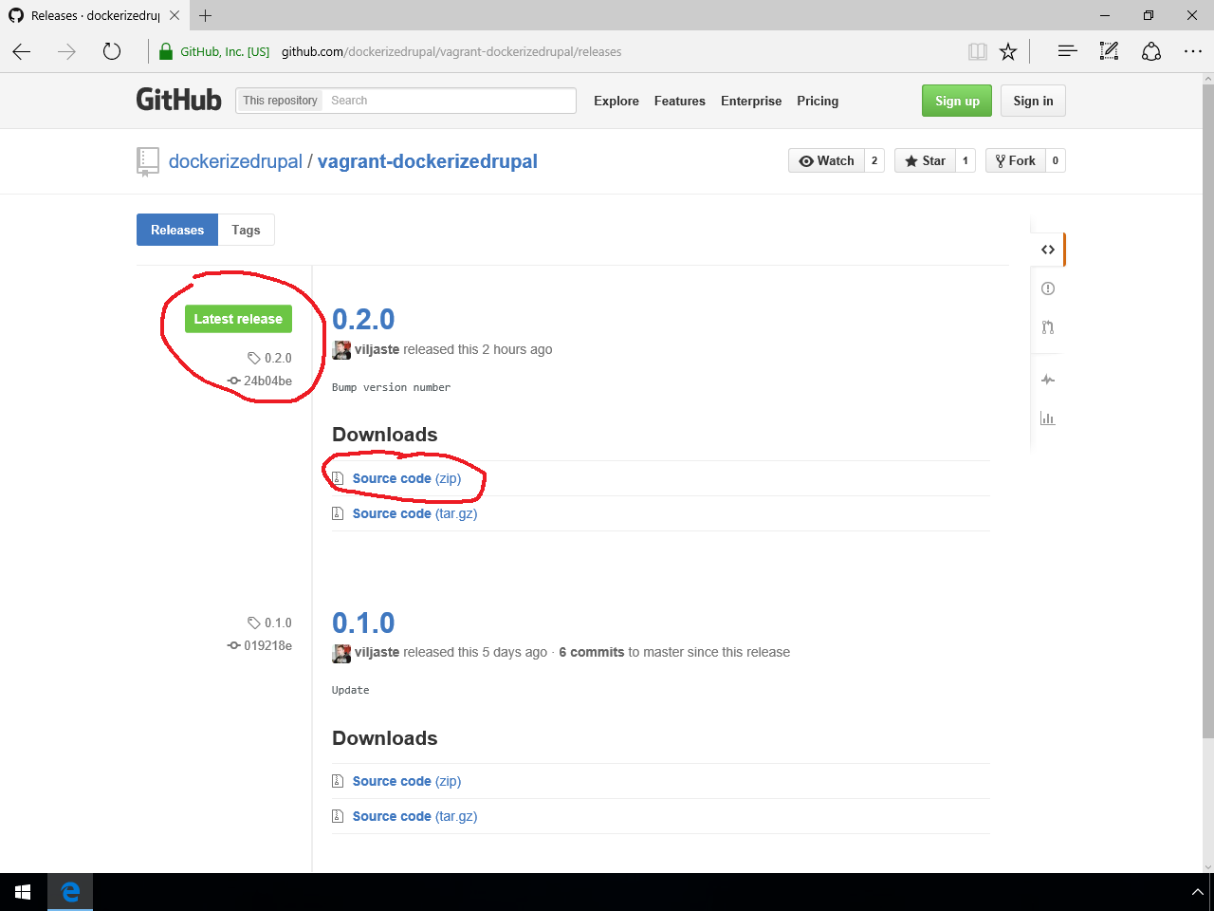Image resolution: width=1214 pixels, height=911 pixels.
Task: Click the browser forward arrow
Action: point(66,51)
